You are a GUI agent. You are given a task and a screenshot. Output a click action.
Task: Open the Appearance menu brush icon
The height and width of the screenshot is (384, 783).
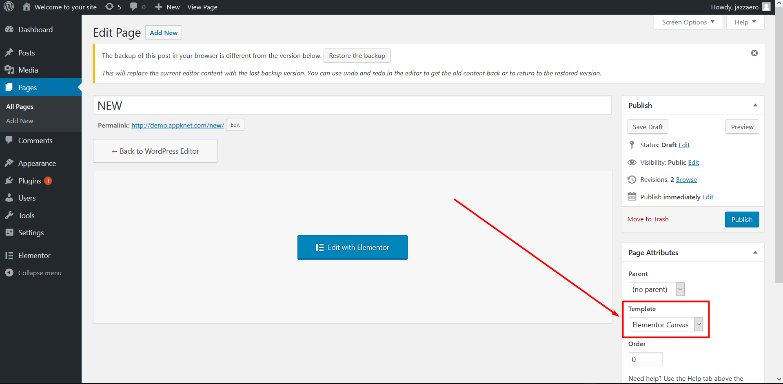click(9, 163)
